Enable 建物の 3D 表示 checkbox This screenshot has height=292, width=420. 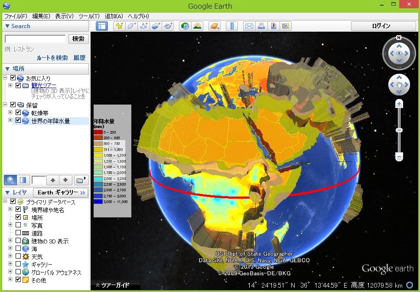click(18, 240)
